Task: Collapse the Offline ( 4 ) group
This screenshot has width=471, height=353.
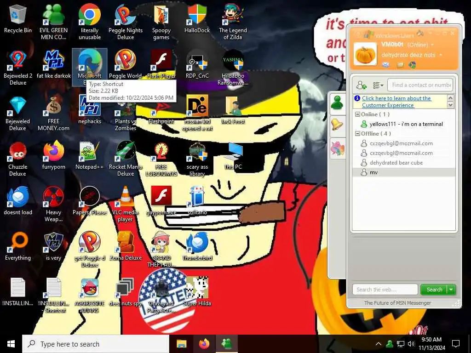Action: pyautogui.click(x=357, y=134)
